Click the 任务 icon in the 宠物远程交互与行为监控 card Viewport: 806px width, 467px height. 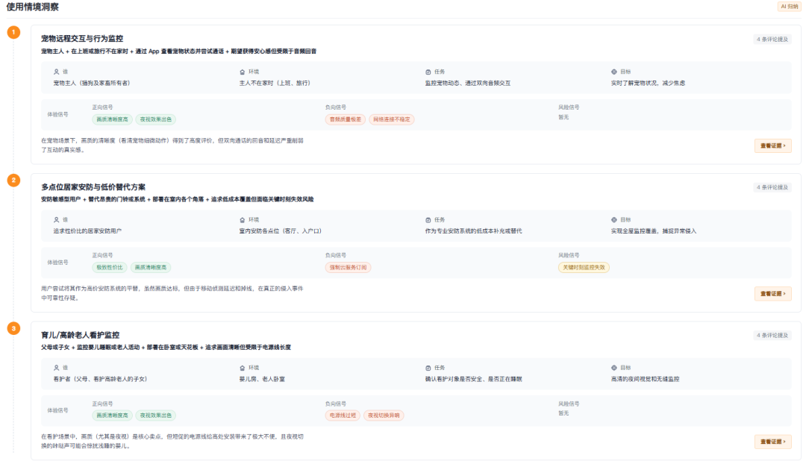coord(428,72)
